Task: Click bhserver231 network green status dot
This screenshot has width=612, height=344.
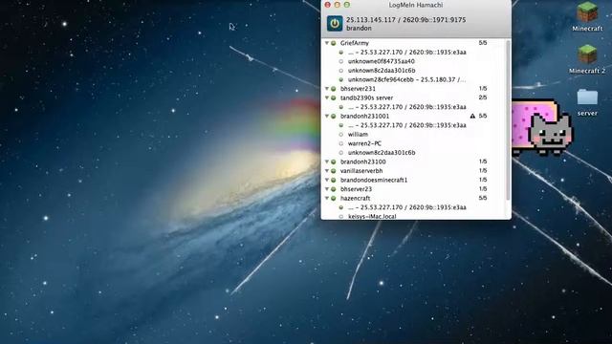Action: [x=334, y=89]
